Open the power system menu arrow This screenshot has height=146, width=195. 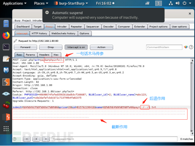(190, 4)
